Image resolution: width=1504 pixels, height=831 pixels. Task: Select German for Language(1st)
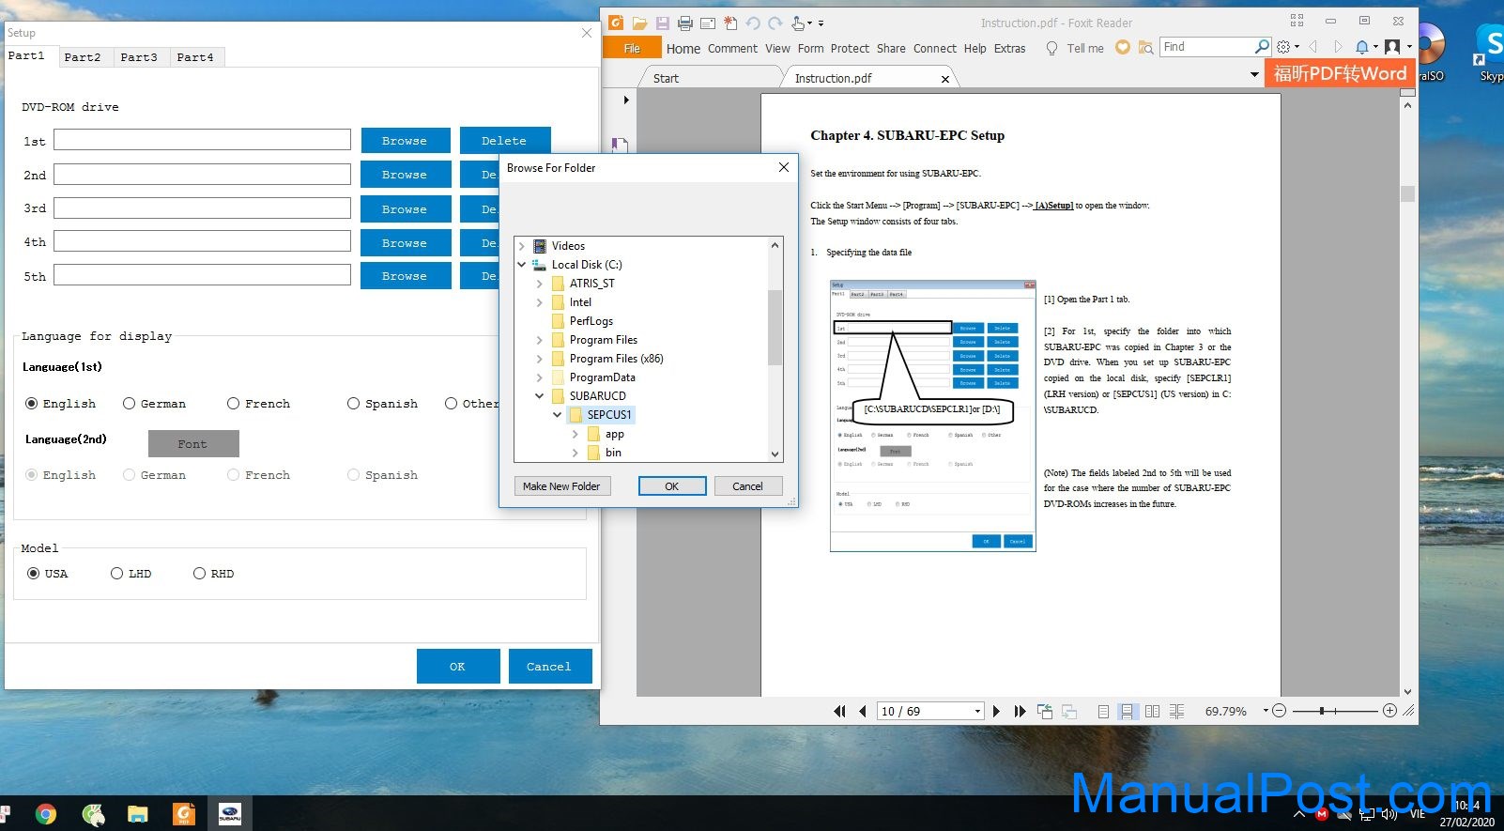click(130, 404)
